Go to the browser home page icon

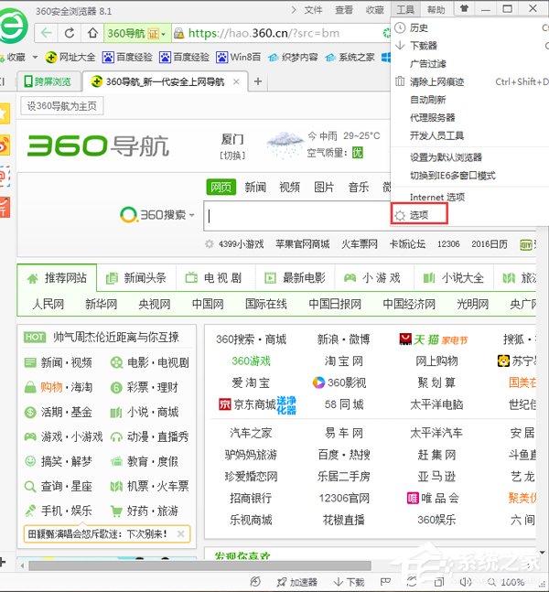click(x=92, y=33)
